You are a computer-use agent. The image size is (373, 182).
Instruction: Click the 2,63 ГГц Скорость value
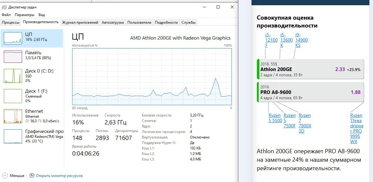[116, 122]
